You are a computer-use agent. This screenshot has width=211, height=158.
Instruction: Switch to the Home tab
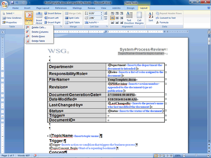15,8
